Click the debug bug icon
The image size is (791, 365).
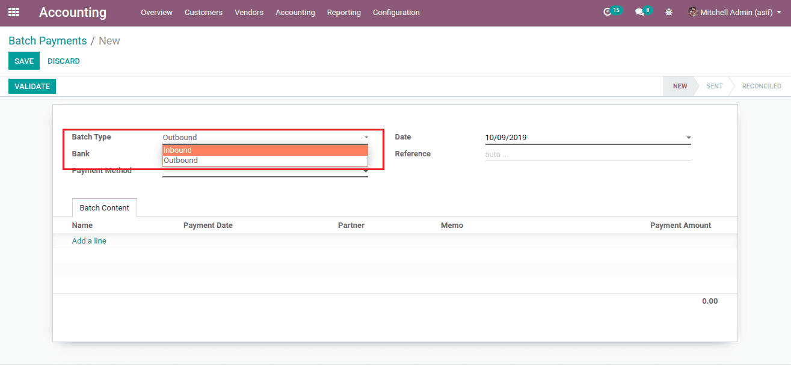tap(669, 12)
